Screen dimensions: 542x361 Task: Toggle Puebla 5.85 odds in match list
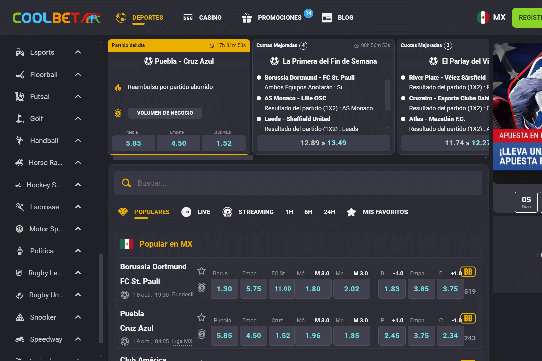(x=224, y=335)
